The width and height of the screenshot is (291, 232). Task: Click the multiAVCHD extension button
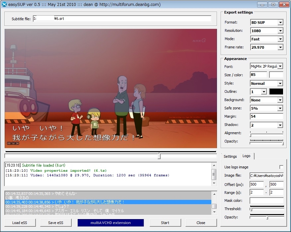[110, 223]
